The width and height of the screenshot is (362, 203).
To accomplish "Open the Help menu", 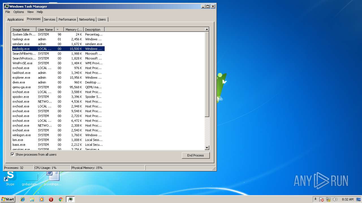I will (40, 12).
